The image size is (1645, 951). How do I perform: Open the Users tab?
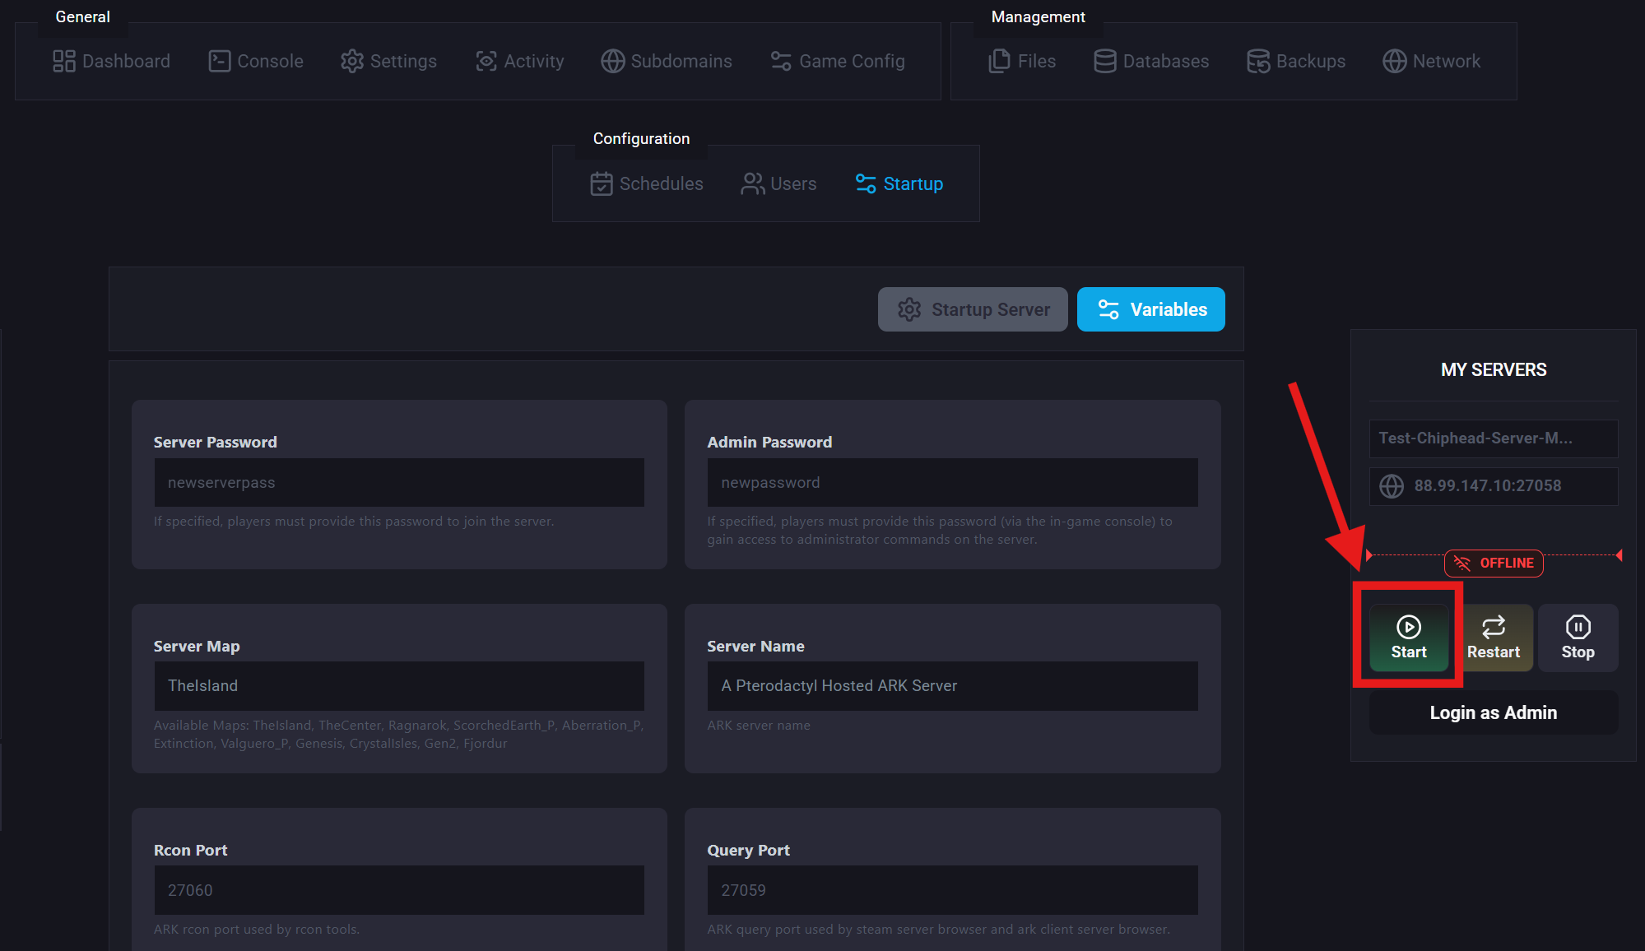tap(778, 183)
